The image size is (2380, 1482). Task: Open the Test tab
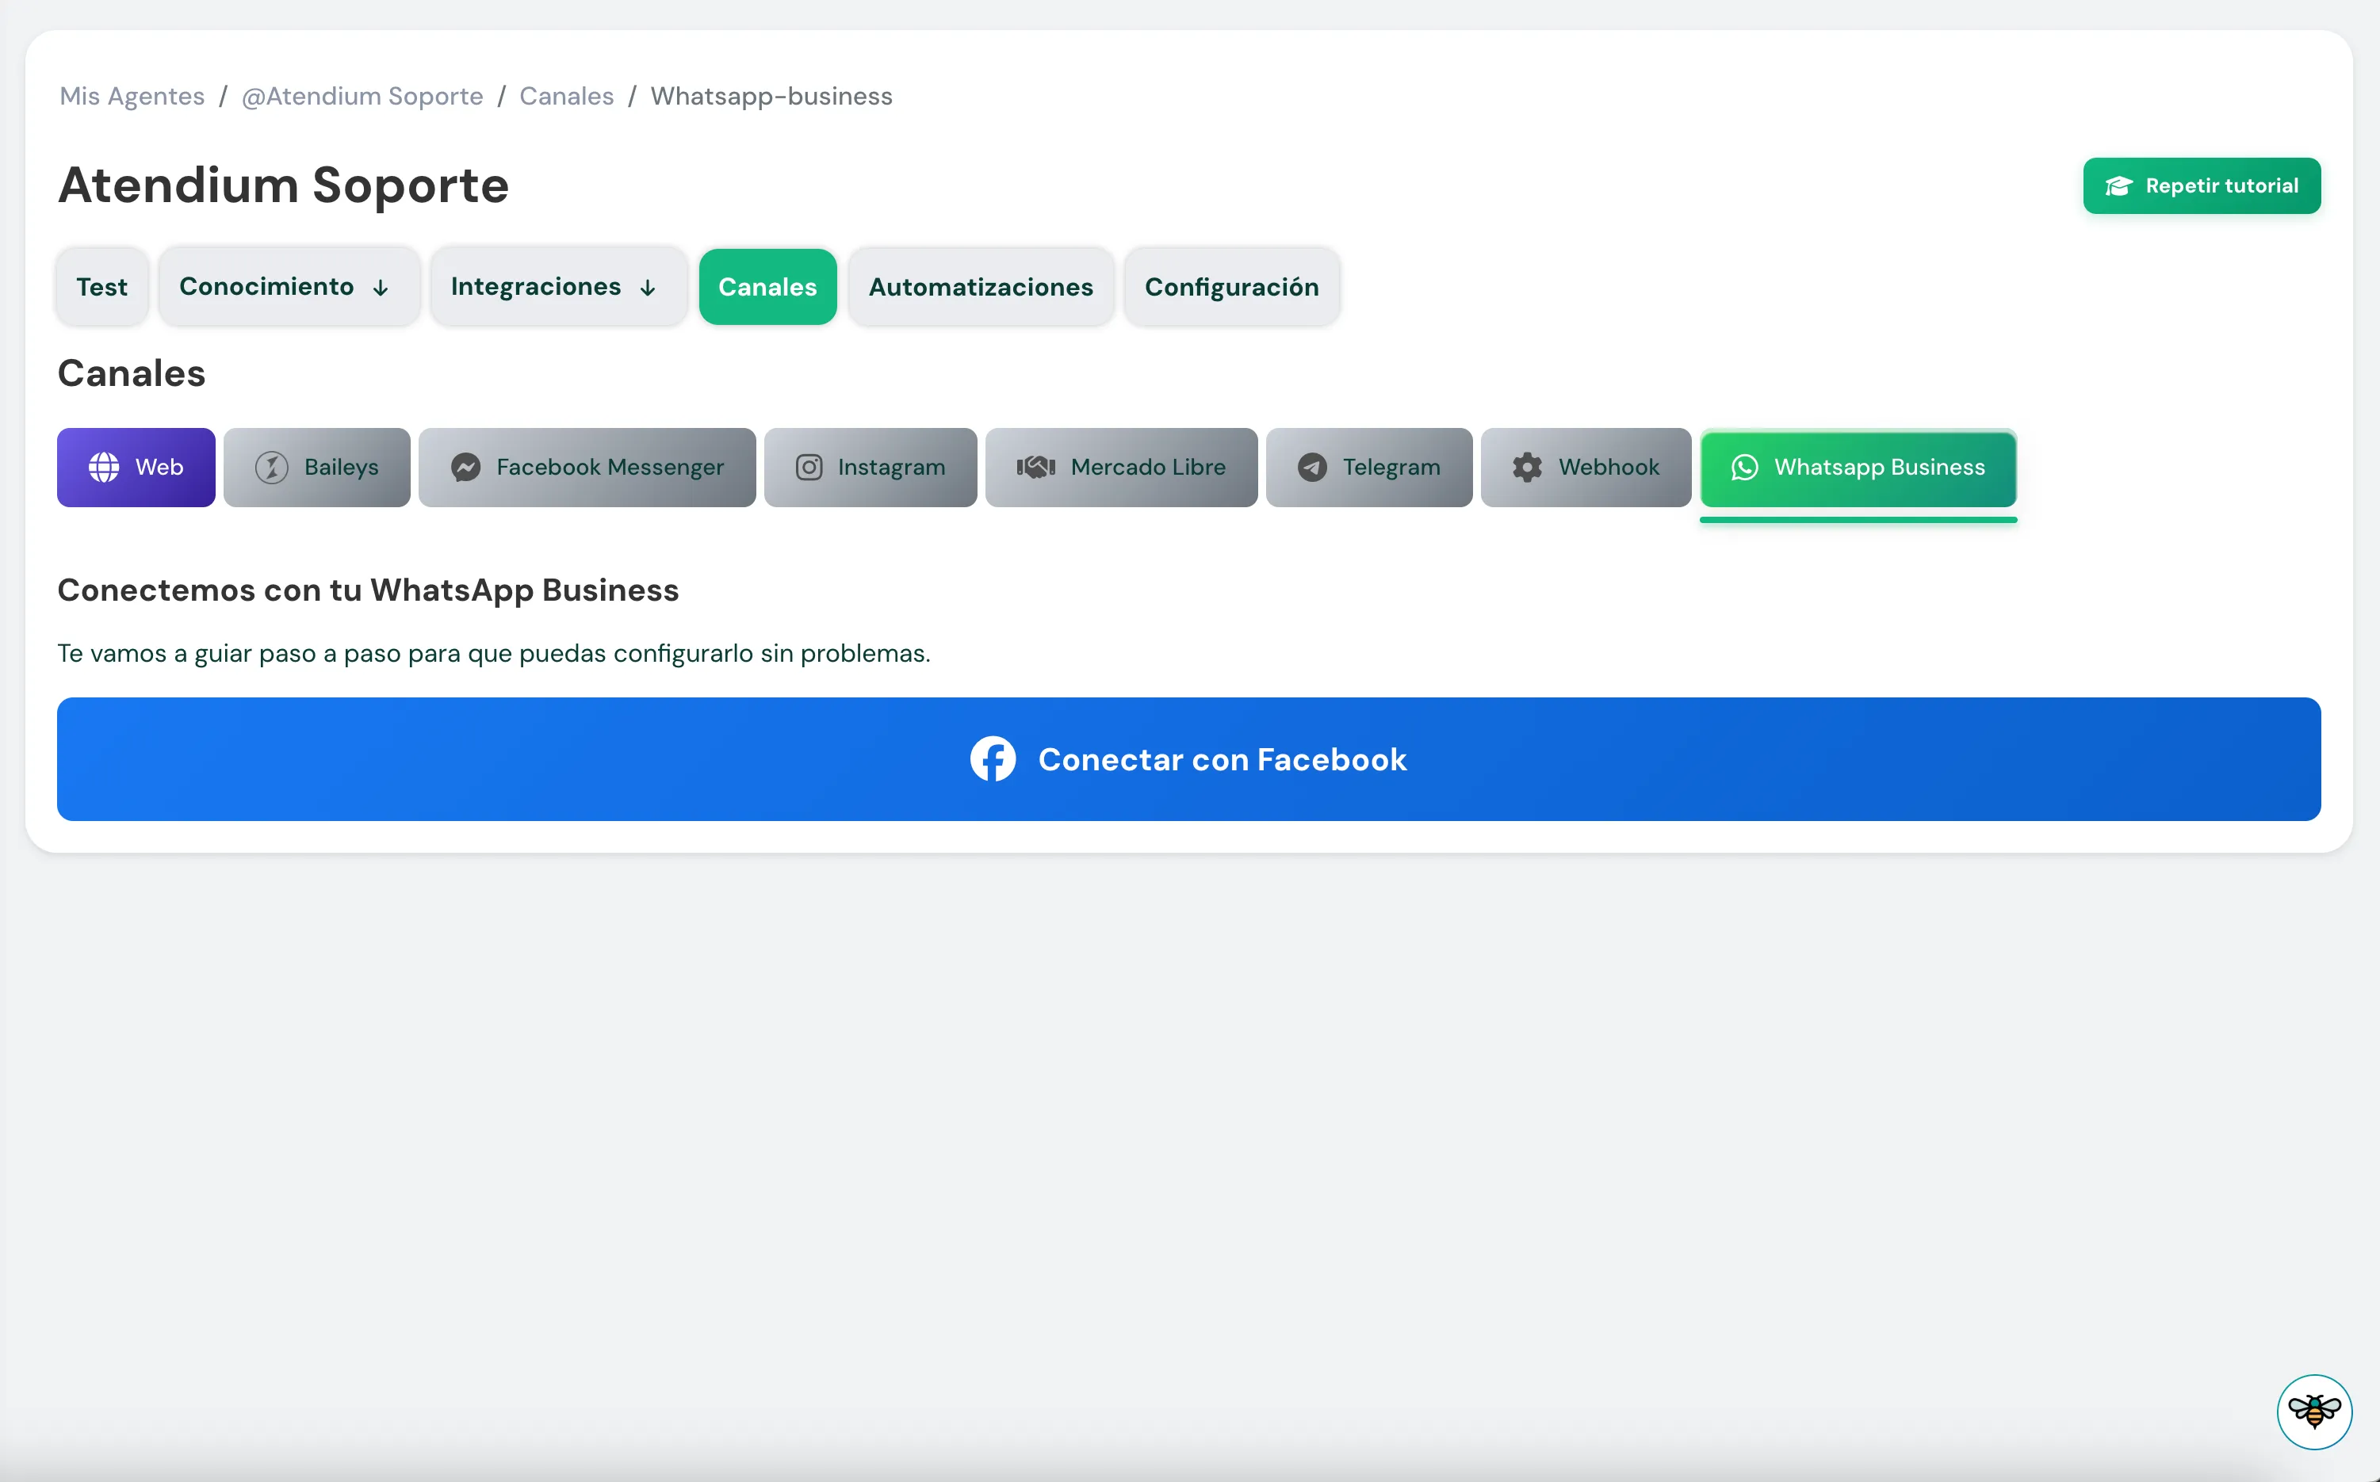(x=102, y=287)
